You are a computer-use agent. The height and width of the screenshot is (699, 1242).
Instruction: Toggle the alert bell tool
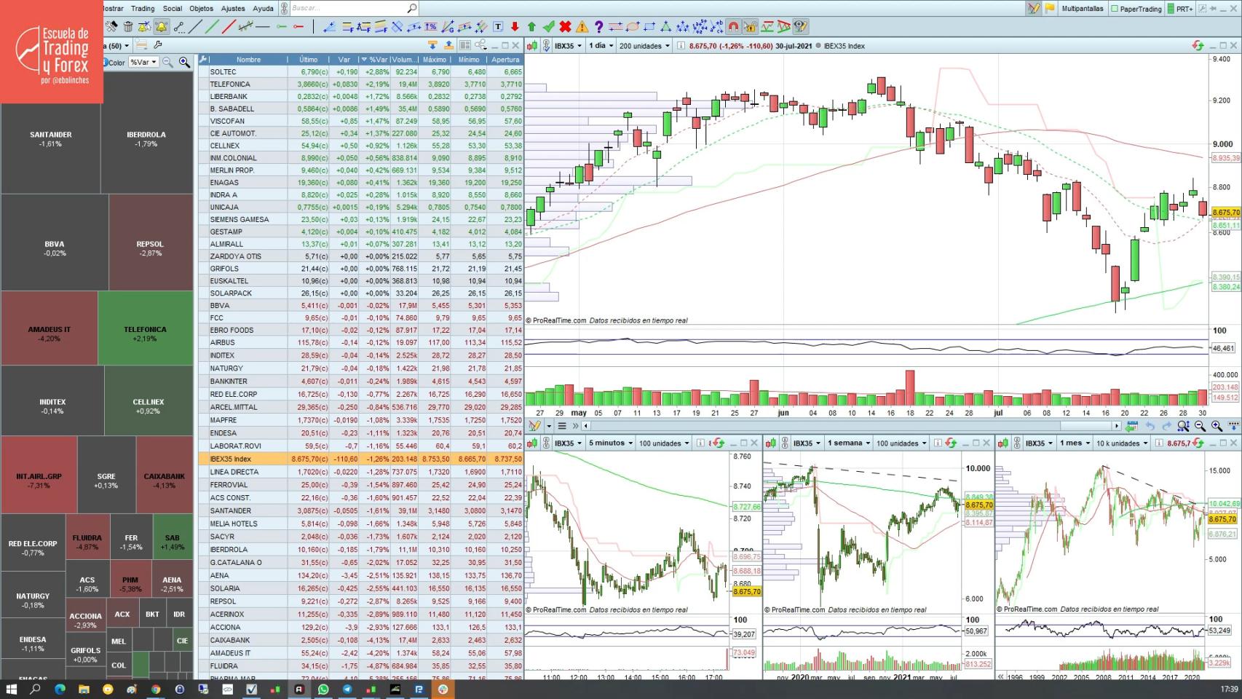coord(161,27)
